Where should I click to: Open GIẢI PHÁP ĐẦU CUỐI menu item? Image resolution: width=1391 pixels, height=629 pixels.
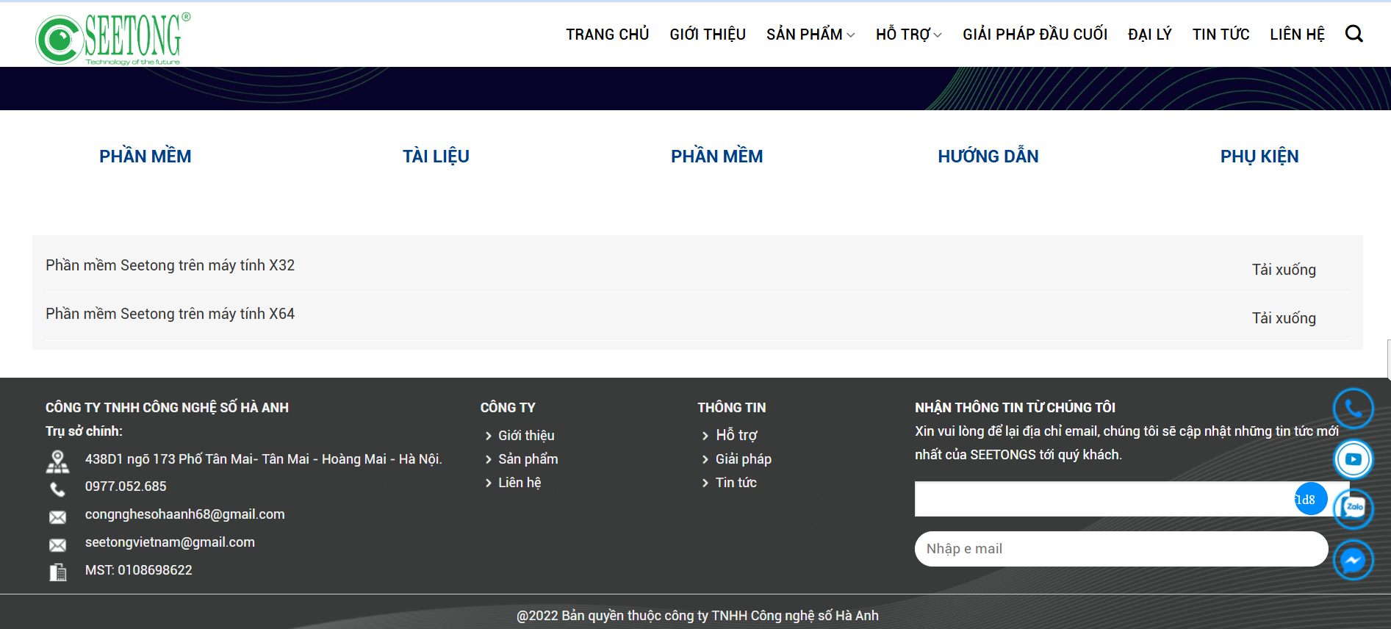1035,35
